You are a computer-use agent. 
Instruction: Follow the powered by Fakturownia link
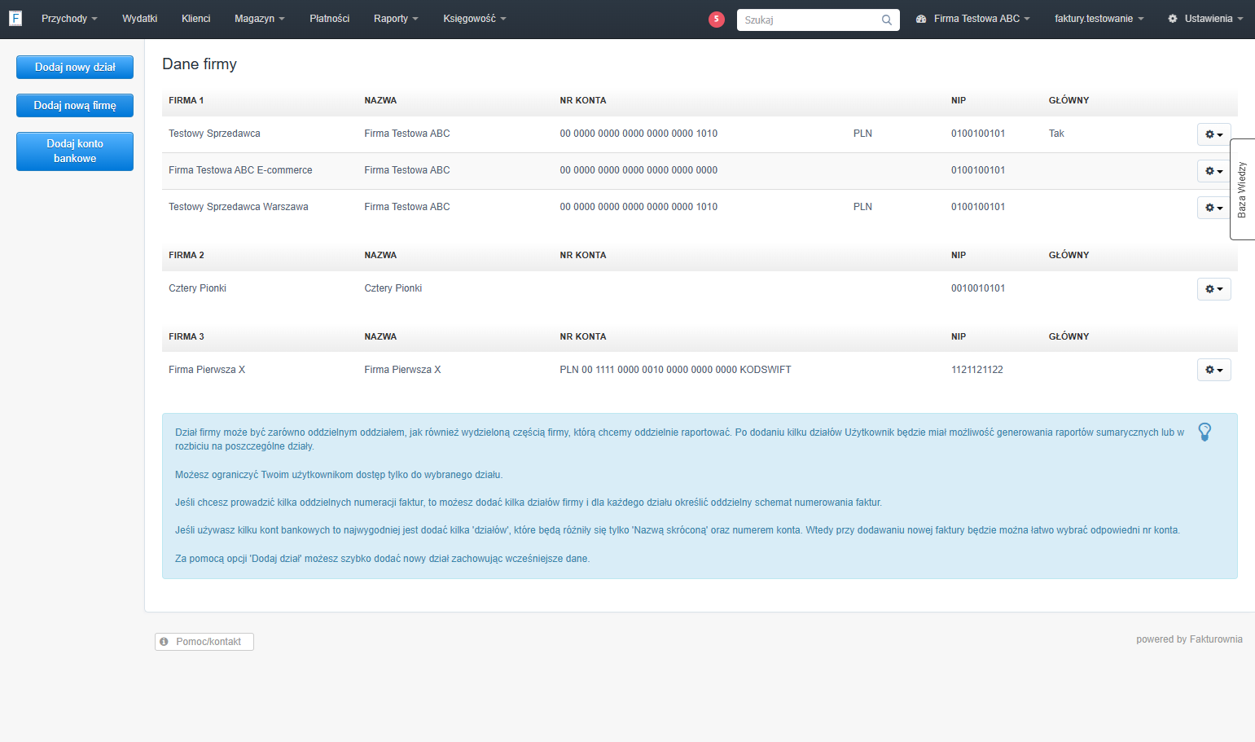tap(1189, 639)
